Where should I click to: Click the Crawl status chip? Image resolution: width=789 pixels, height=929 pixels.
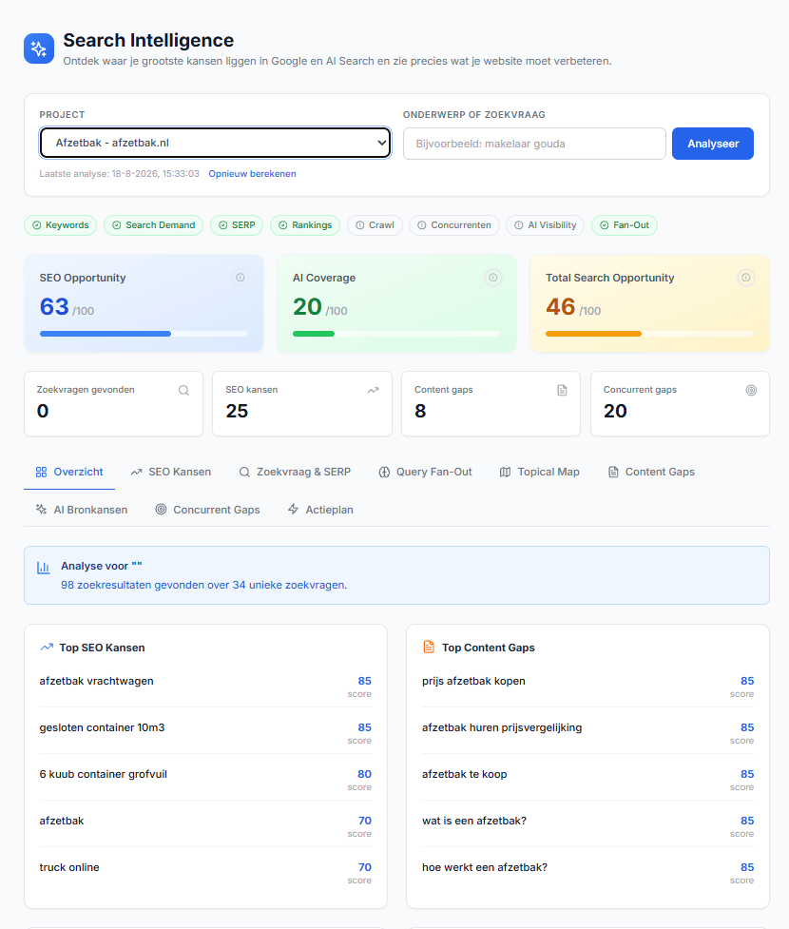tap(375, 225)
